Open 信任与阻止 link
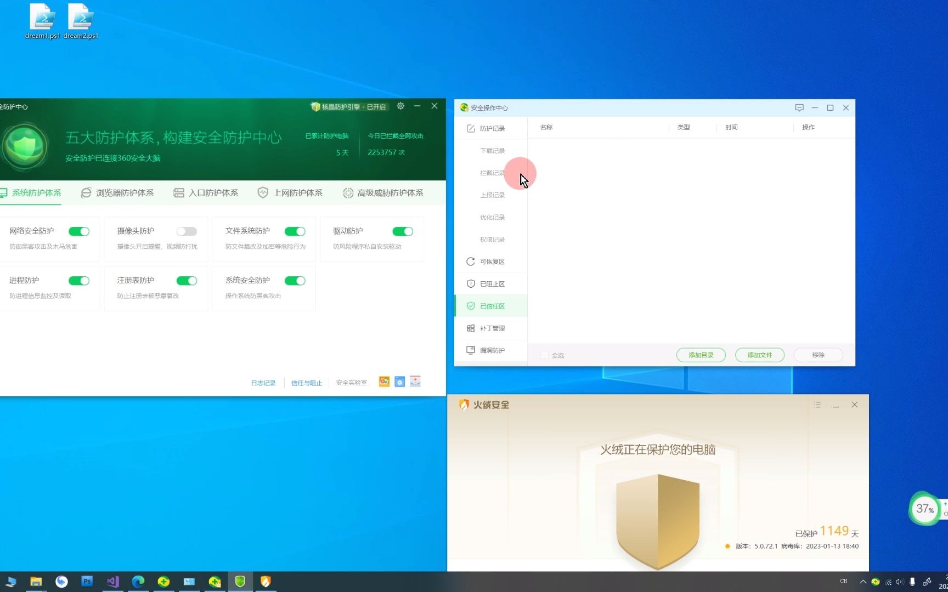 point(307,383)
